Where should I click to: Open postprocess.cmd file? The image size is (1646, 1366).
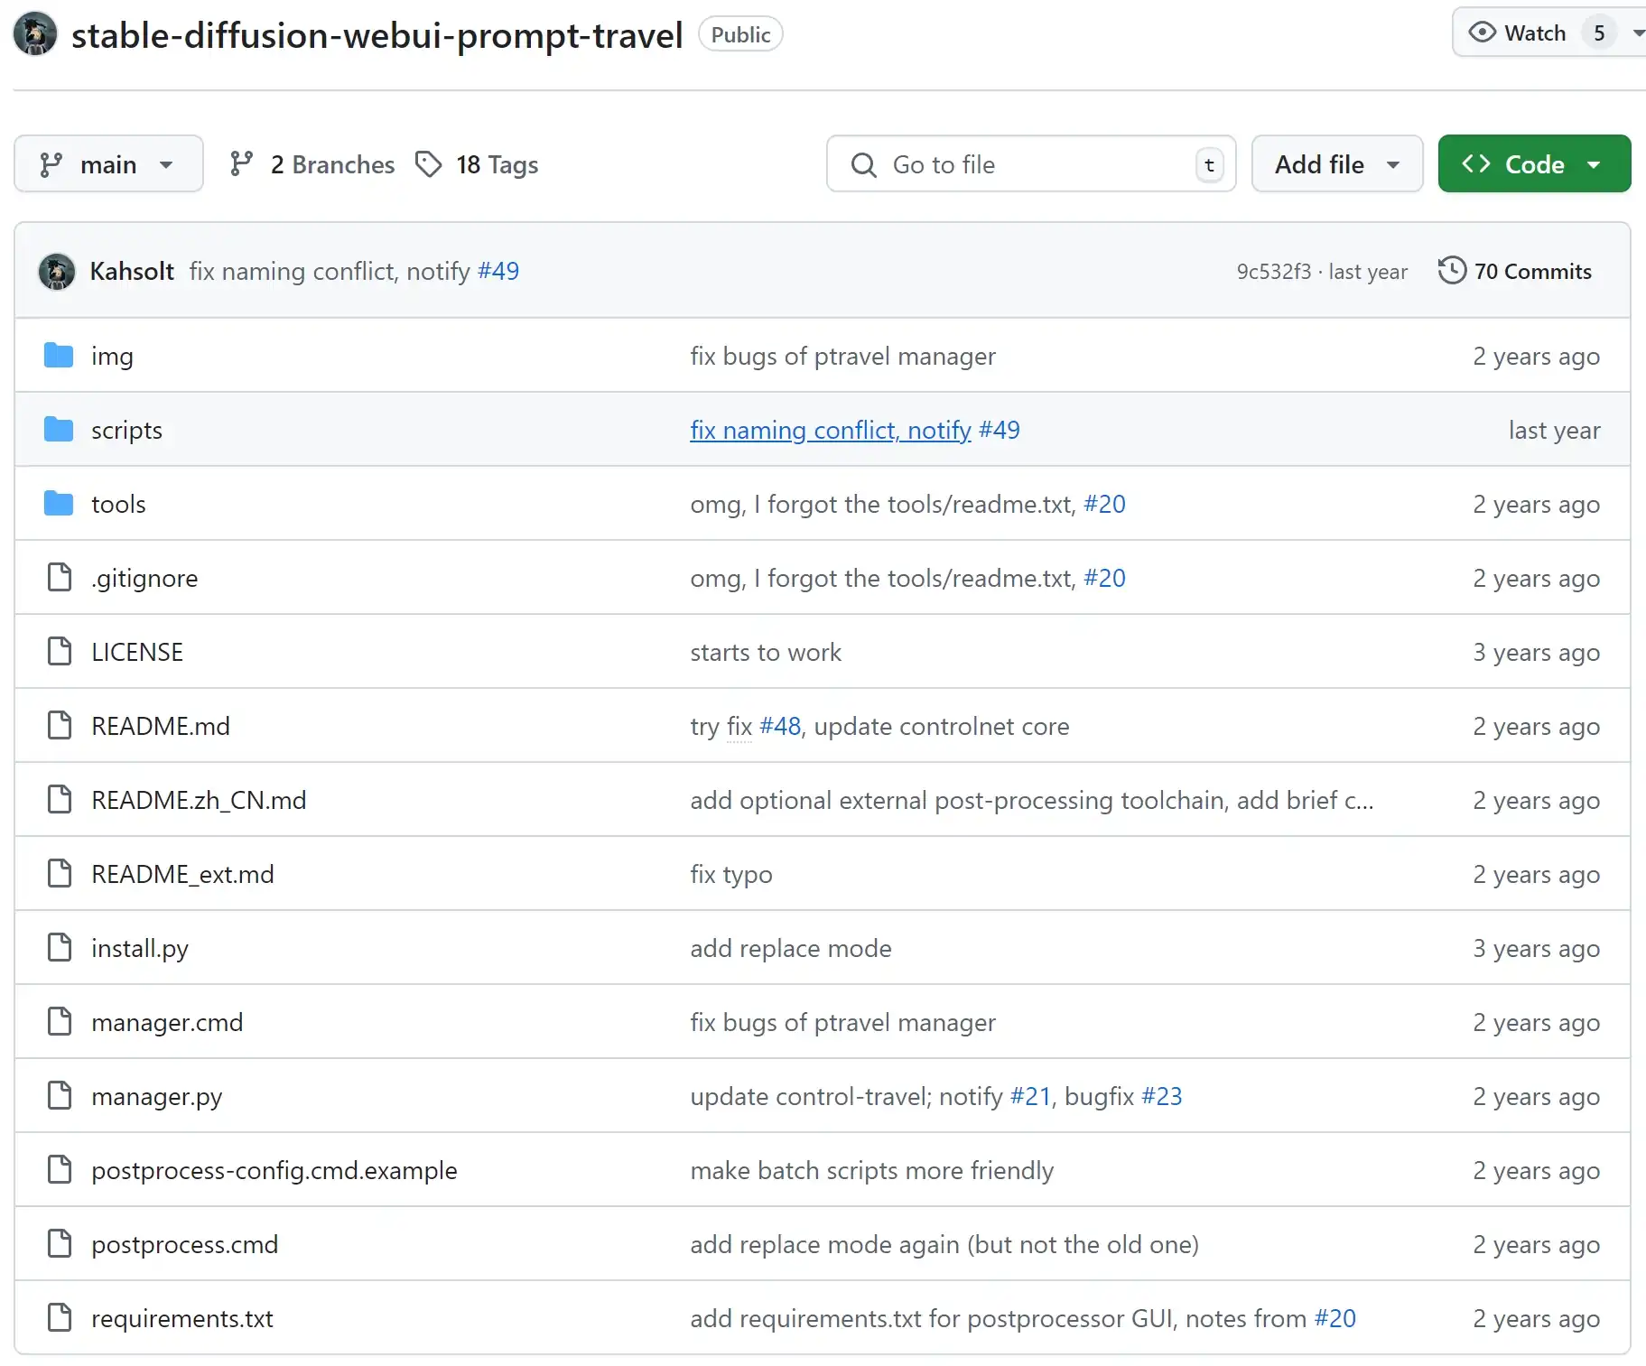click(x=185, y=1244)
